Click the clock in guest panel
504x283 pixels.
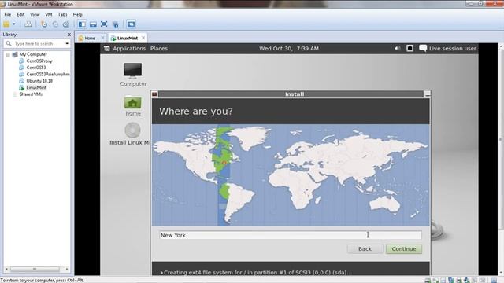(289, 49)
